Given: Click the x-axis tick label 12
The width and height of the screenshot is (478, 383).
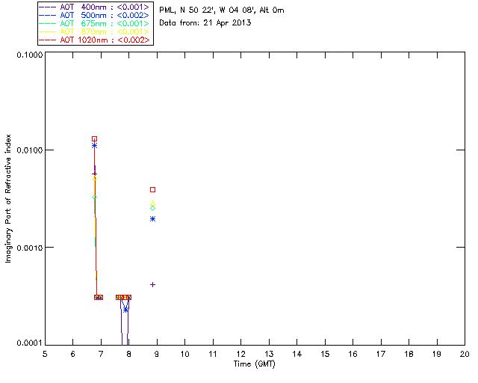Looking at the screenshot, I should tap(240, 354).
